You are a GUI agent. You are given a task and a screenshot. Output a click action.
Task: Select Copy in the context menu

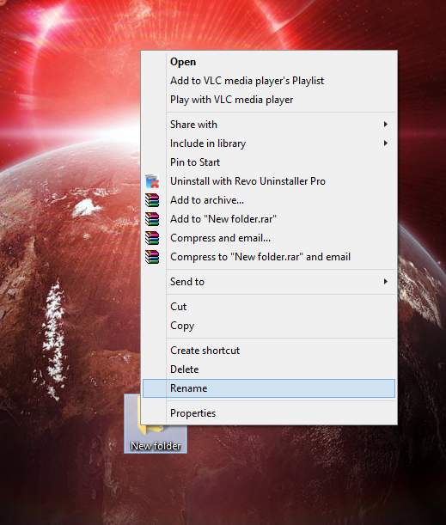pos(269,326)
